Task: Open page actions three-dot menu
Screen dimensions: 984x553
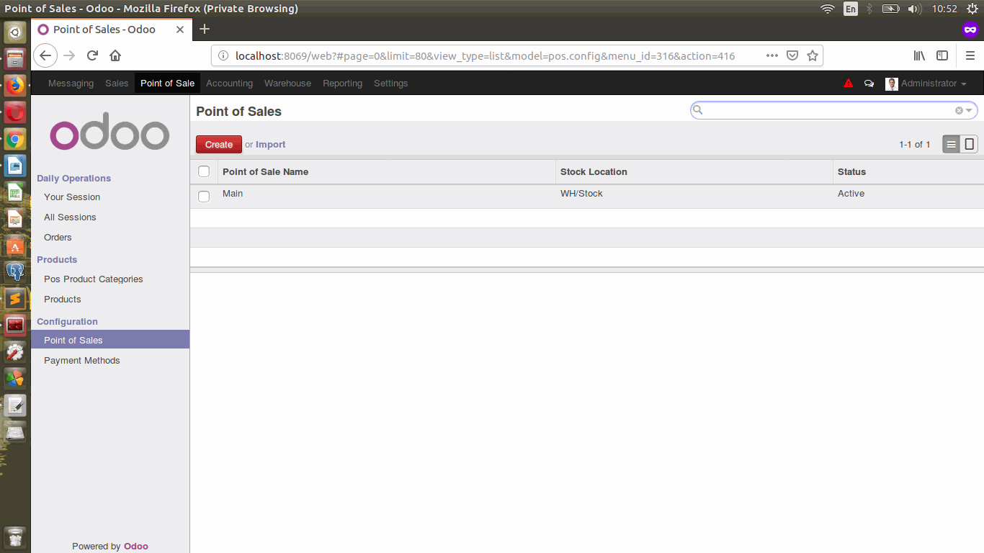Action: [x=771, y=55]
